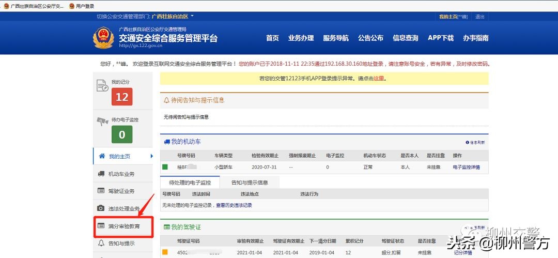Switch to 广西壮族自治区公安厅 browser tab

coord(34,6)
